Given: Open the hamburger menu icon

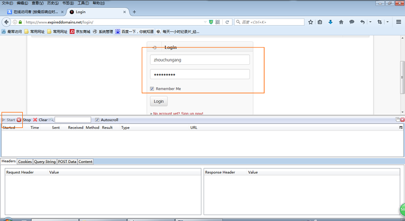Looking at the screenshot, I should [x=399, y=22].
